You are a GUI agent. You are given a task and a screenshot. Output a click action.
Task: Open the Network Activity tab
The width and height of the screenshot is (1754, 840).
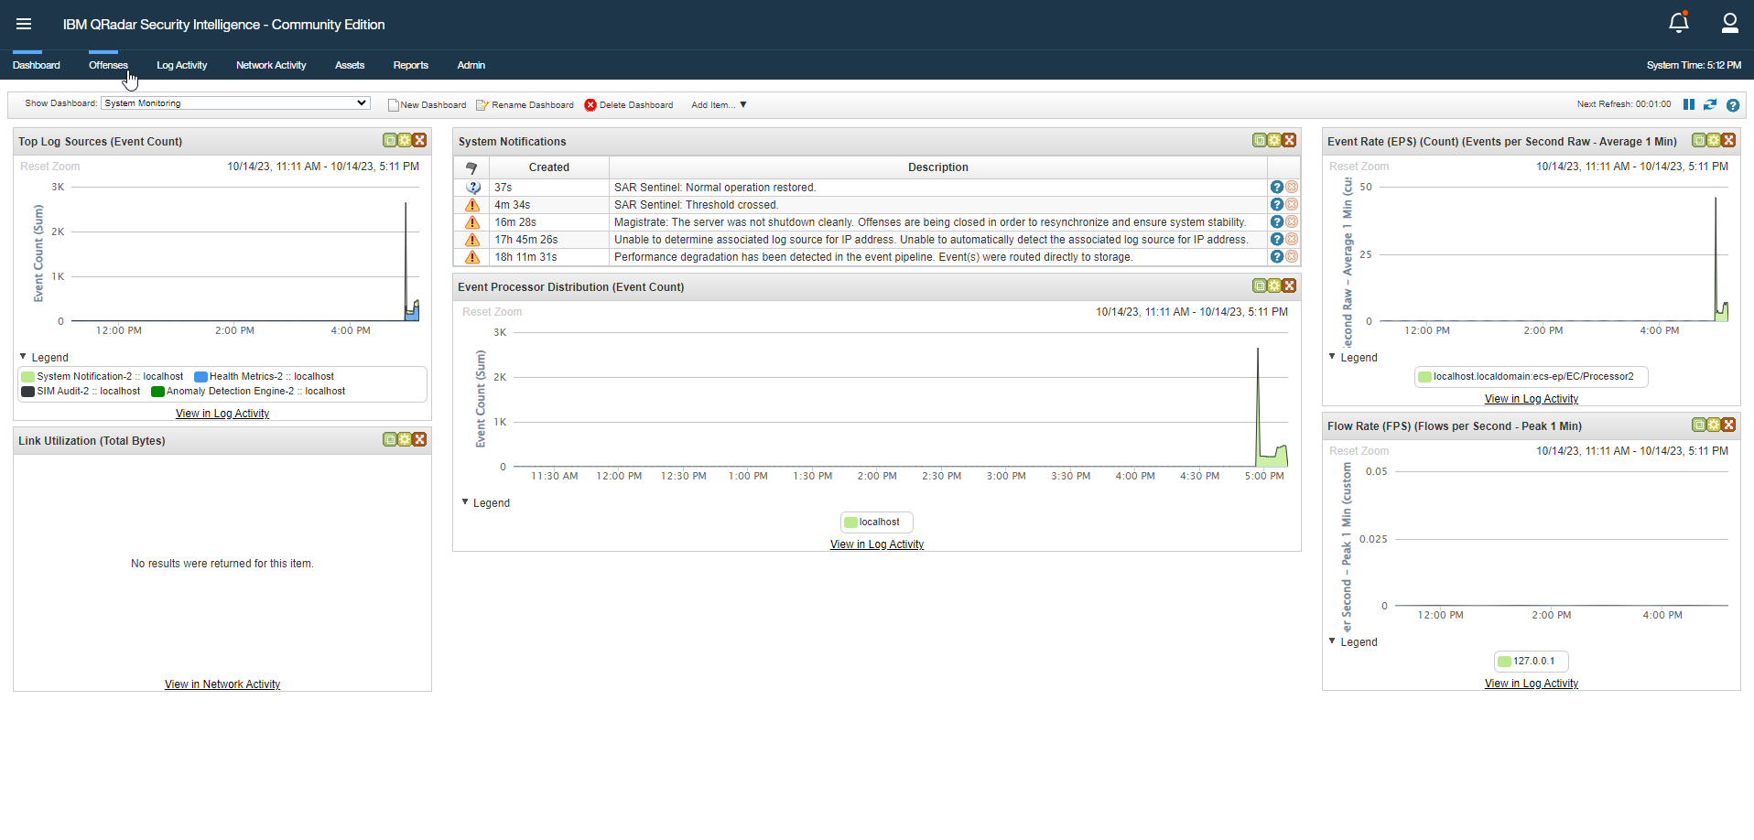[271, 65]
